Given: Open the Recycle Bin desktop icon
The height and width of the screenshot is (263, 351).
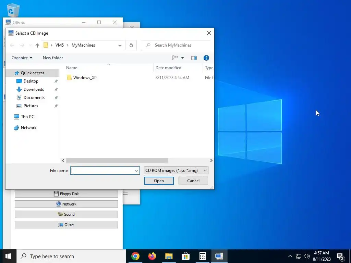Looking at the screenshot, I should tap(13, 10).
